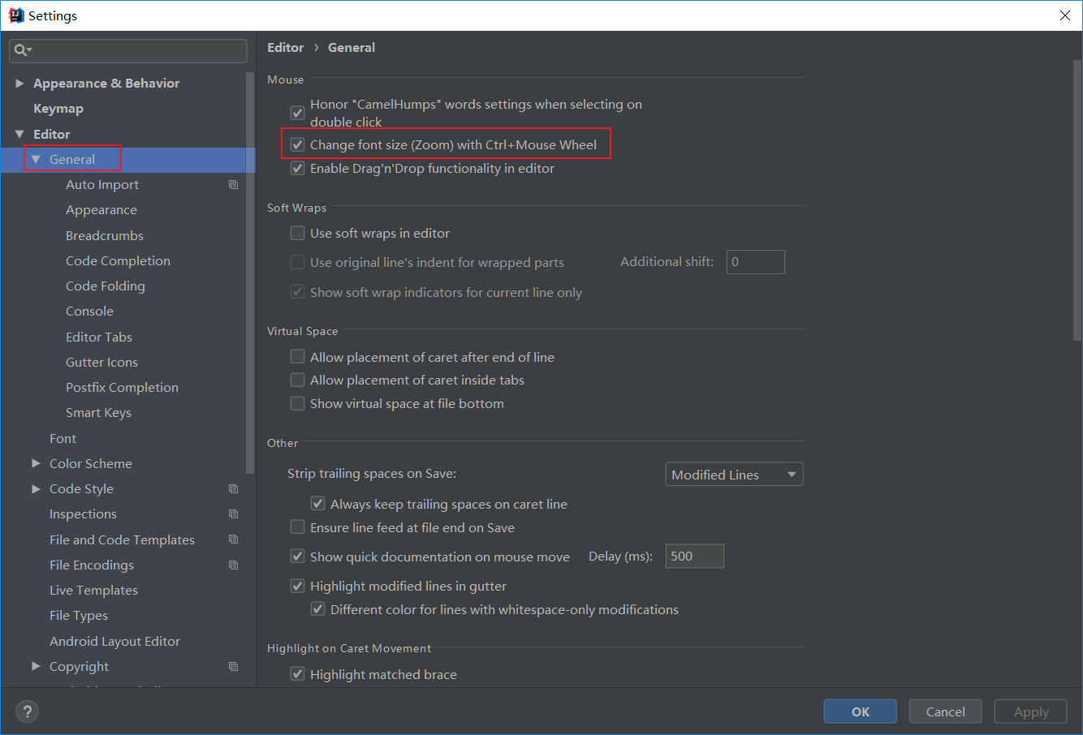This screenshot has width=1083, height=735.
Task: Click the OK button
Action: [x=861, y=711]
